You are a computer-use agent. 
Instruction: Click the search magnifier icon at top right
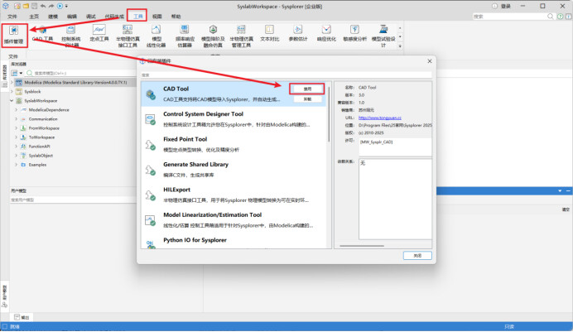coord(551,17)
